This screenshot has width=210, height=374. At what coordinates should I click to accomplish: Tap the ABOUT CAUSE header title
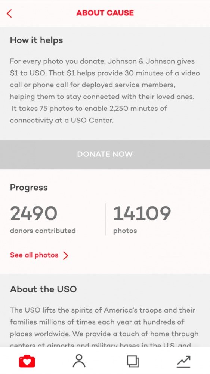point(105,13)
